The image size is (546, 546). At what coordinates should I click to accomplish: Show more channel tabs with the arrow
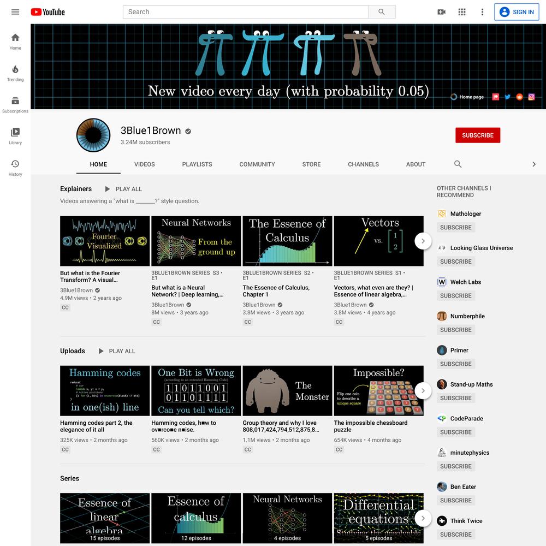(x=534, y=164)
